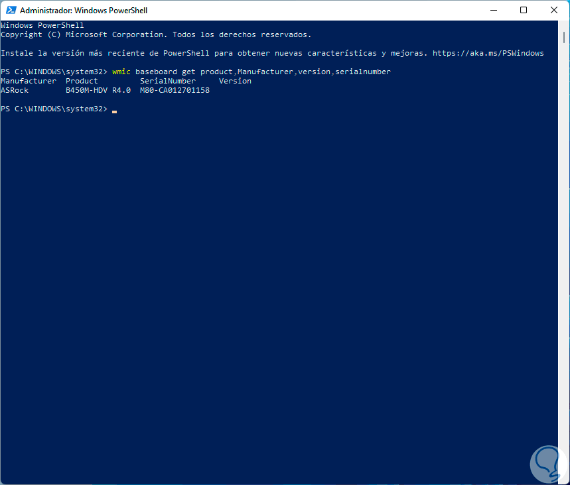Image resolution: width=570 pixels, height=485 pixels.
Task: Click the 'Product' column header
Action: pos(82,81)
